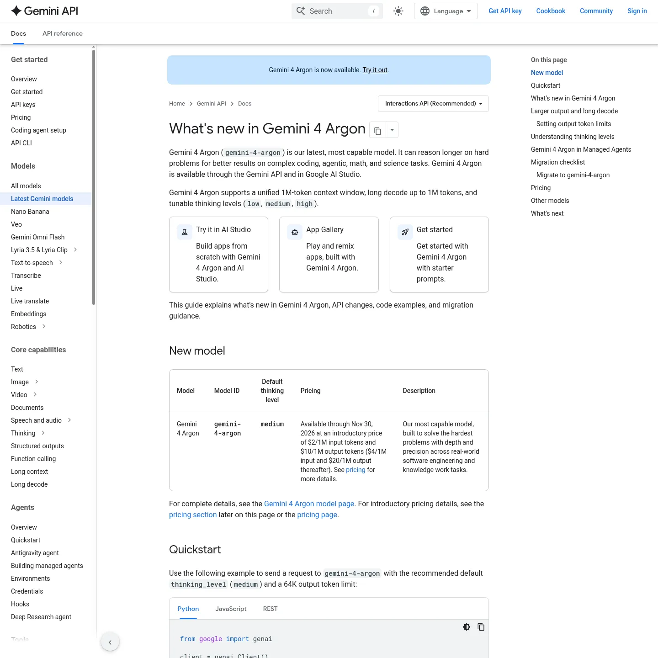This screenshot has height=658, width=658.
Task: Open the Gemini 4 Argon model page link
Action: pos(309,504)
